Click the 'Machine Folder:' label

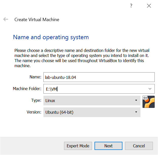click(x=27, y=89)
